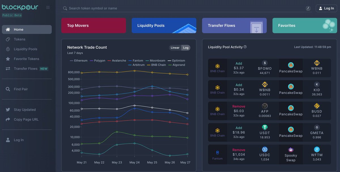Click the WFTM token icon
Viewport: 340px width, 172px height.
point(317,149)
